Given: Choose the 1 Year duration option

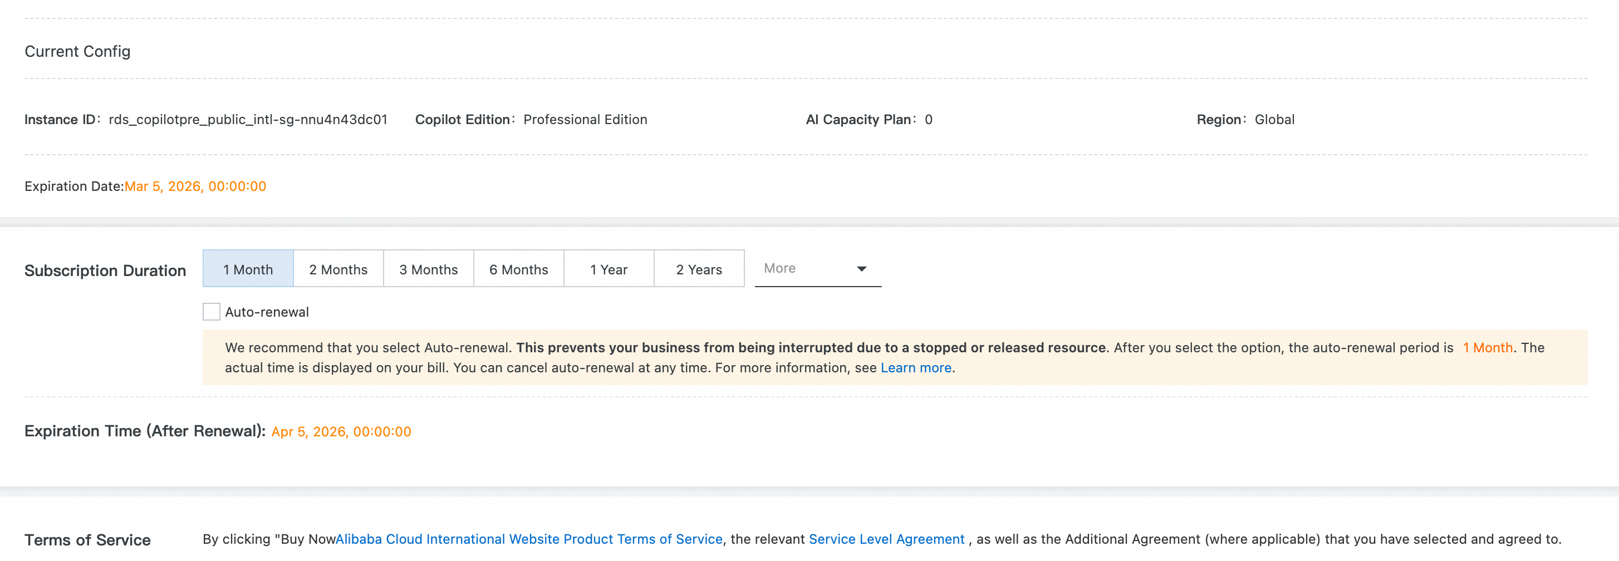Looking at the screenshot, I should tap(609, 269).
